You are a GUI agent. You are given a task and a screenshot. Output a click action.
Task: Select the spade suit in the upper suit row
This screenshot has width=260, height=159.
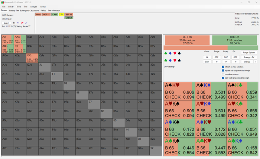[179, 53]
